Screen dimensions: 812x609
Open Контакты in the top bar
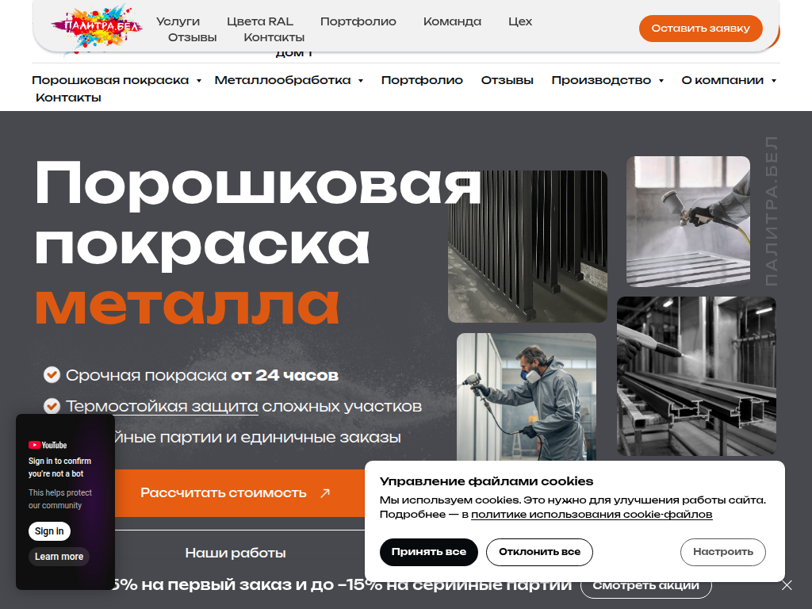(x=274, y=37)
